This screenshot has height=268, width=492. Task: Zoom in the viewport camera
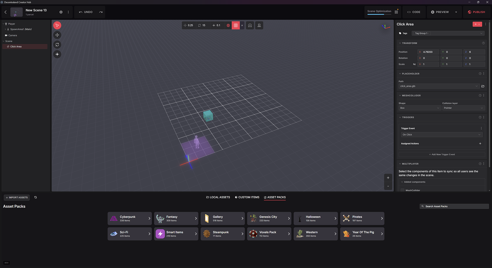click(388, 178)
